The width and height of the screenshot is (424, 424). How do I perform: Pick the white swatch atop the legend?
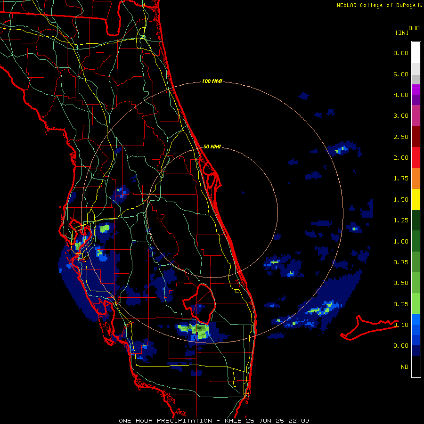pos(416,53)
